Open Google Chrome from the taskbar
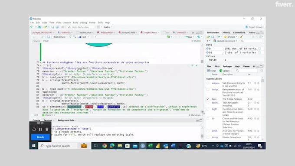The height and width of the screenshot is (166, 295). [x=105, y=146]
